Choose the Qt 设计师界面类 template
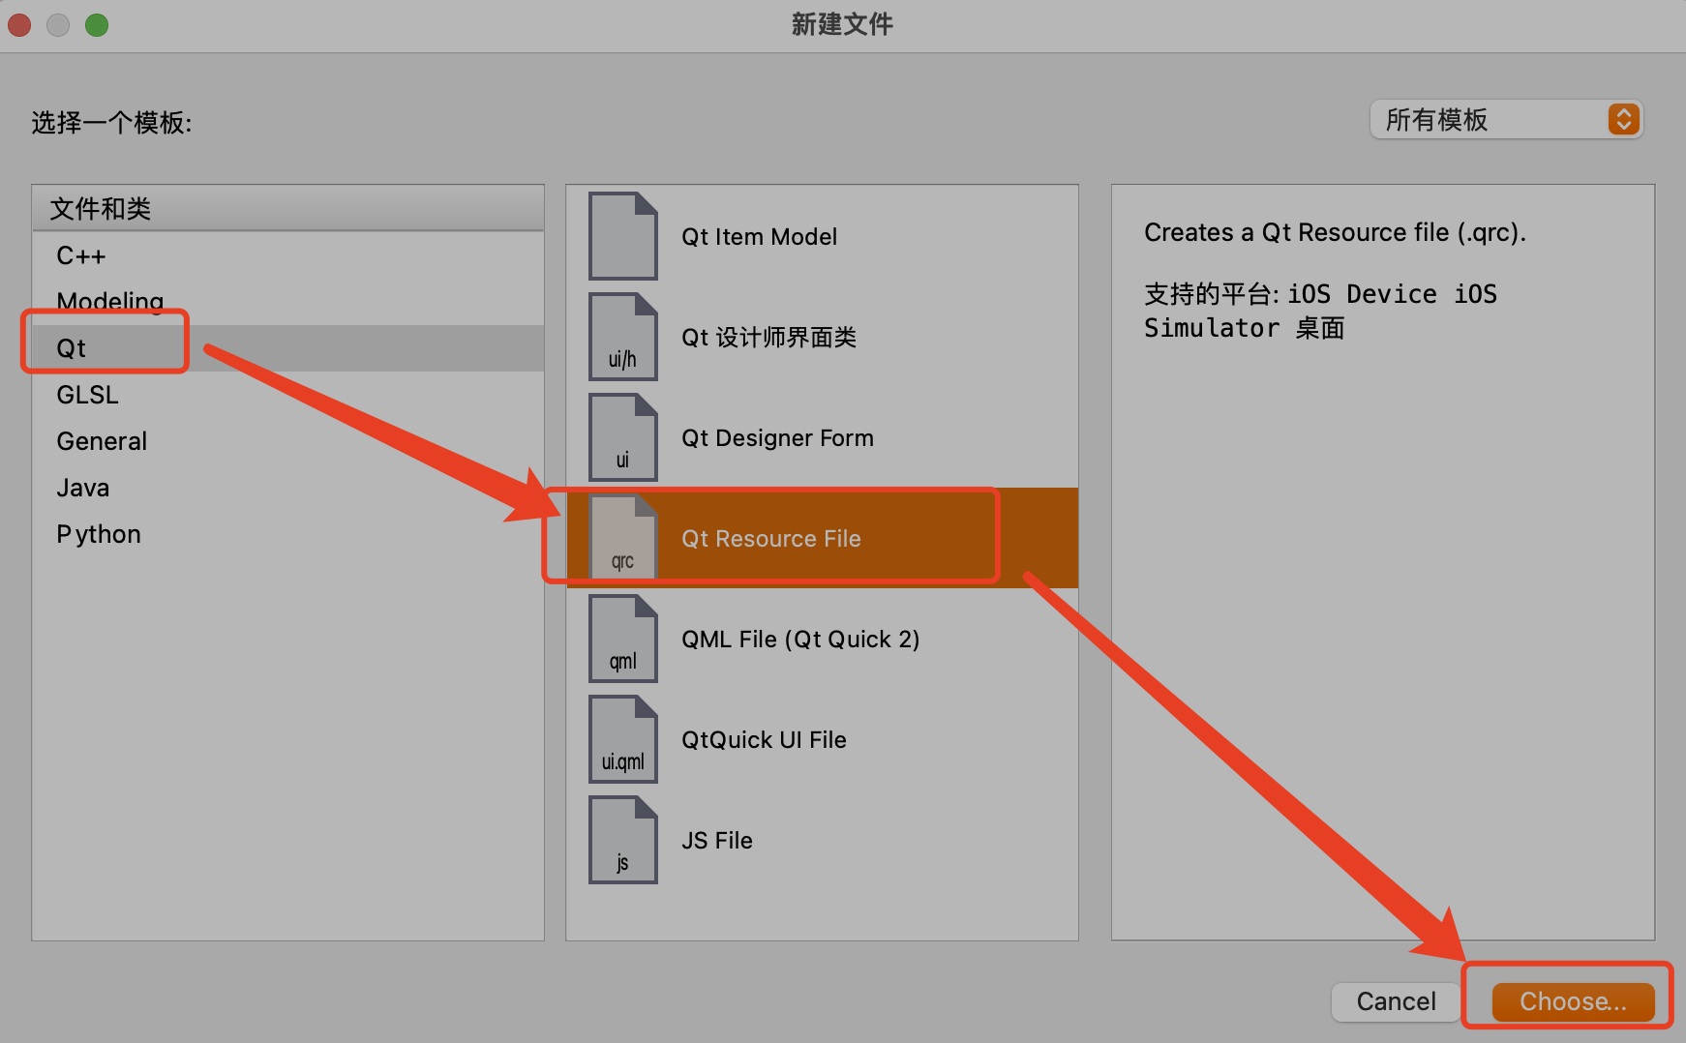Screen dimensions: 1686x1043 pyautogui.click(x=822, y=337)
